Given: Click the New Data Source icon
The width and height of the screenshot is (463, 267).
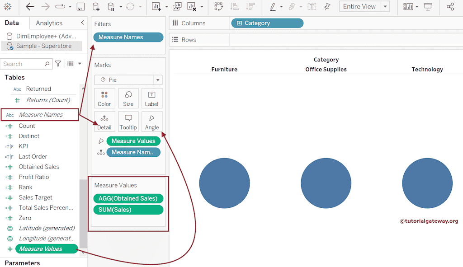Looking at the screenshot, I should [x=96, y=6].
